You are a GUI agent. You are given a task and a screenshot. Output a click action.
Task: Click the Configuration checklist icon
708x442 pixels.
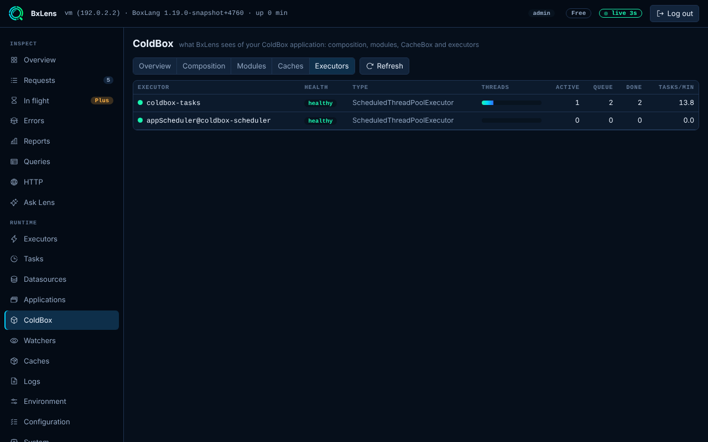(x=14, y=422)
